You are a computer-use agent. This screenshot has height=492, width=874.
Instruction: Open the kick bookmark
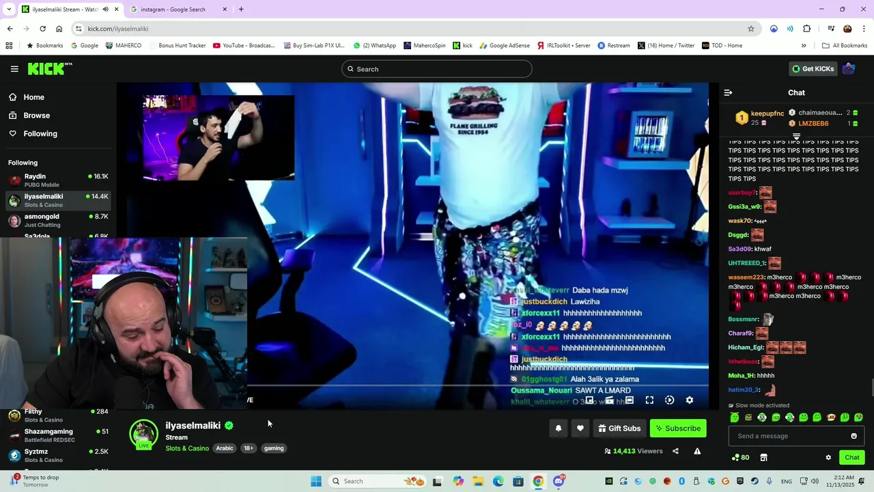point(463,46)
